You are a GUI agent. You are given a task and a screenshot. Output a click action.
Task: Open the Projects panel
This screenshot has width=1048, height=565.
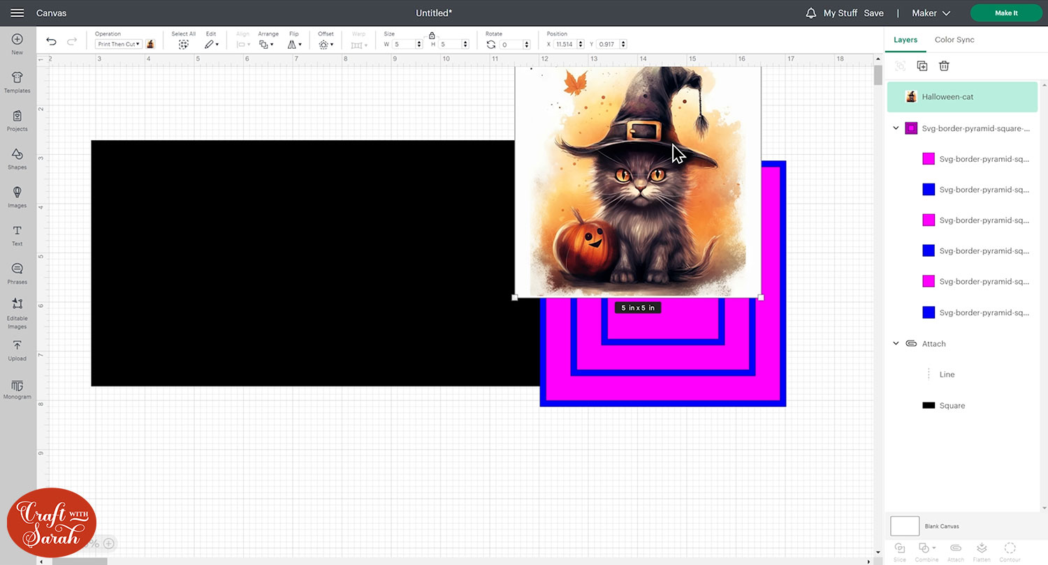[x=17, y=121]
